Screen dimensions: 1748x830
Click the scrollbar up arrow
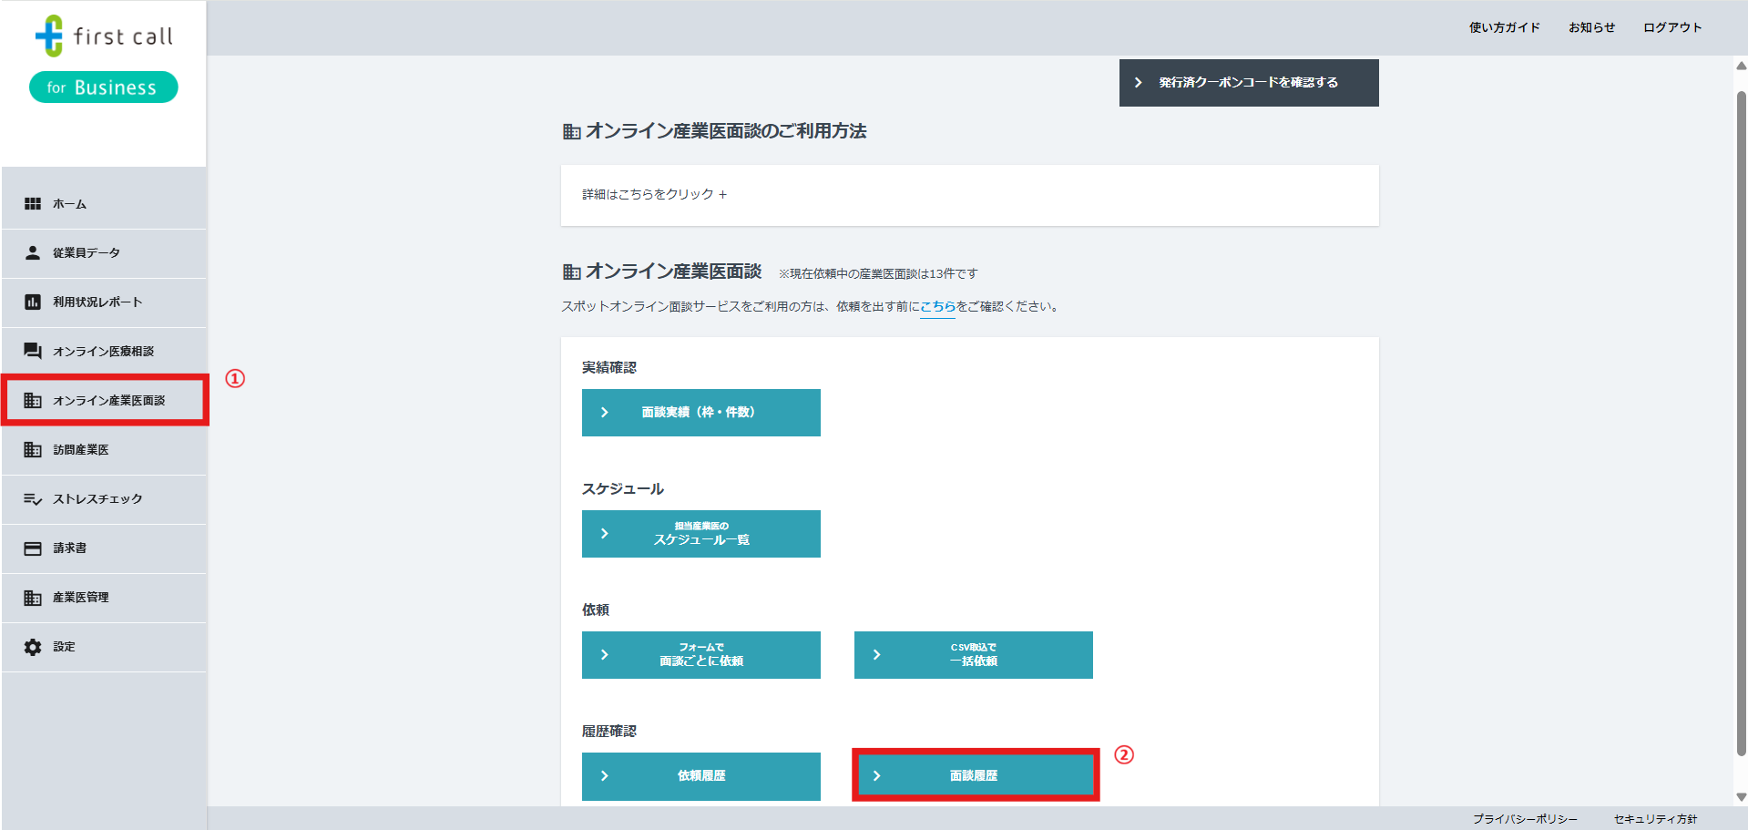coord(1741,66)
